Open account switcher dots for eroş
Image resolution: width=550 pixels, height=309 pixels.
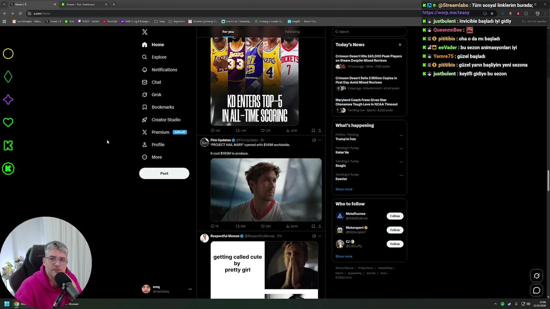tap(190, 289)
